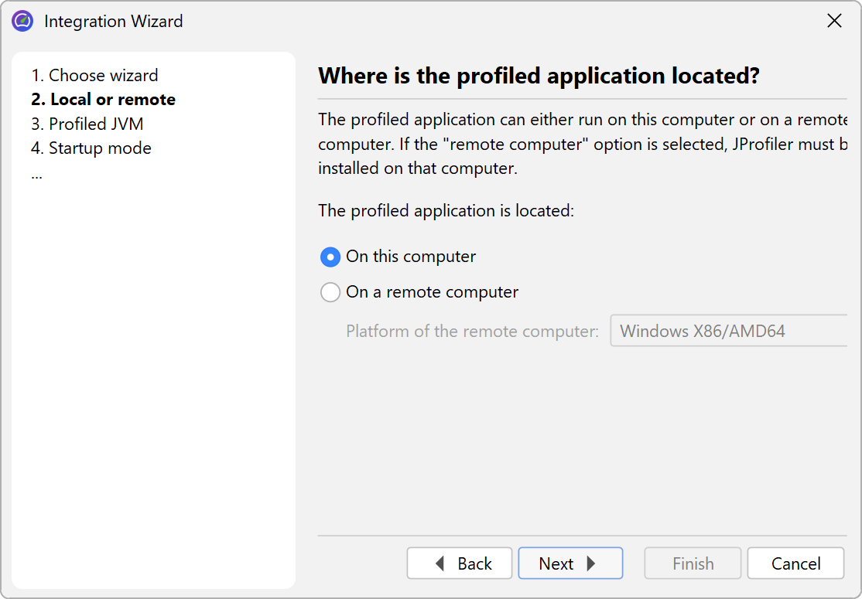Click the right arrow icon on Next

click(592, 564)
